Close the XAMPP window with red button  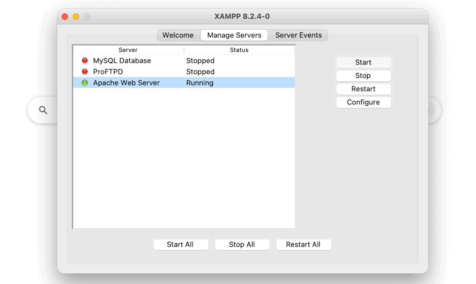click(65, 17)
